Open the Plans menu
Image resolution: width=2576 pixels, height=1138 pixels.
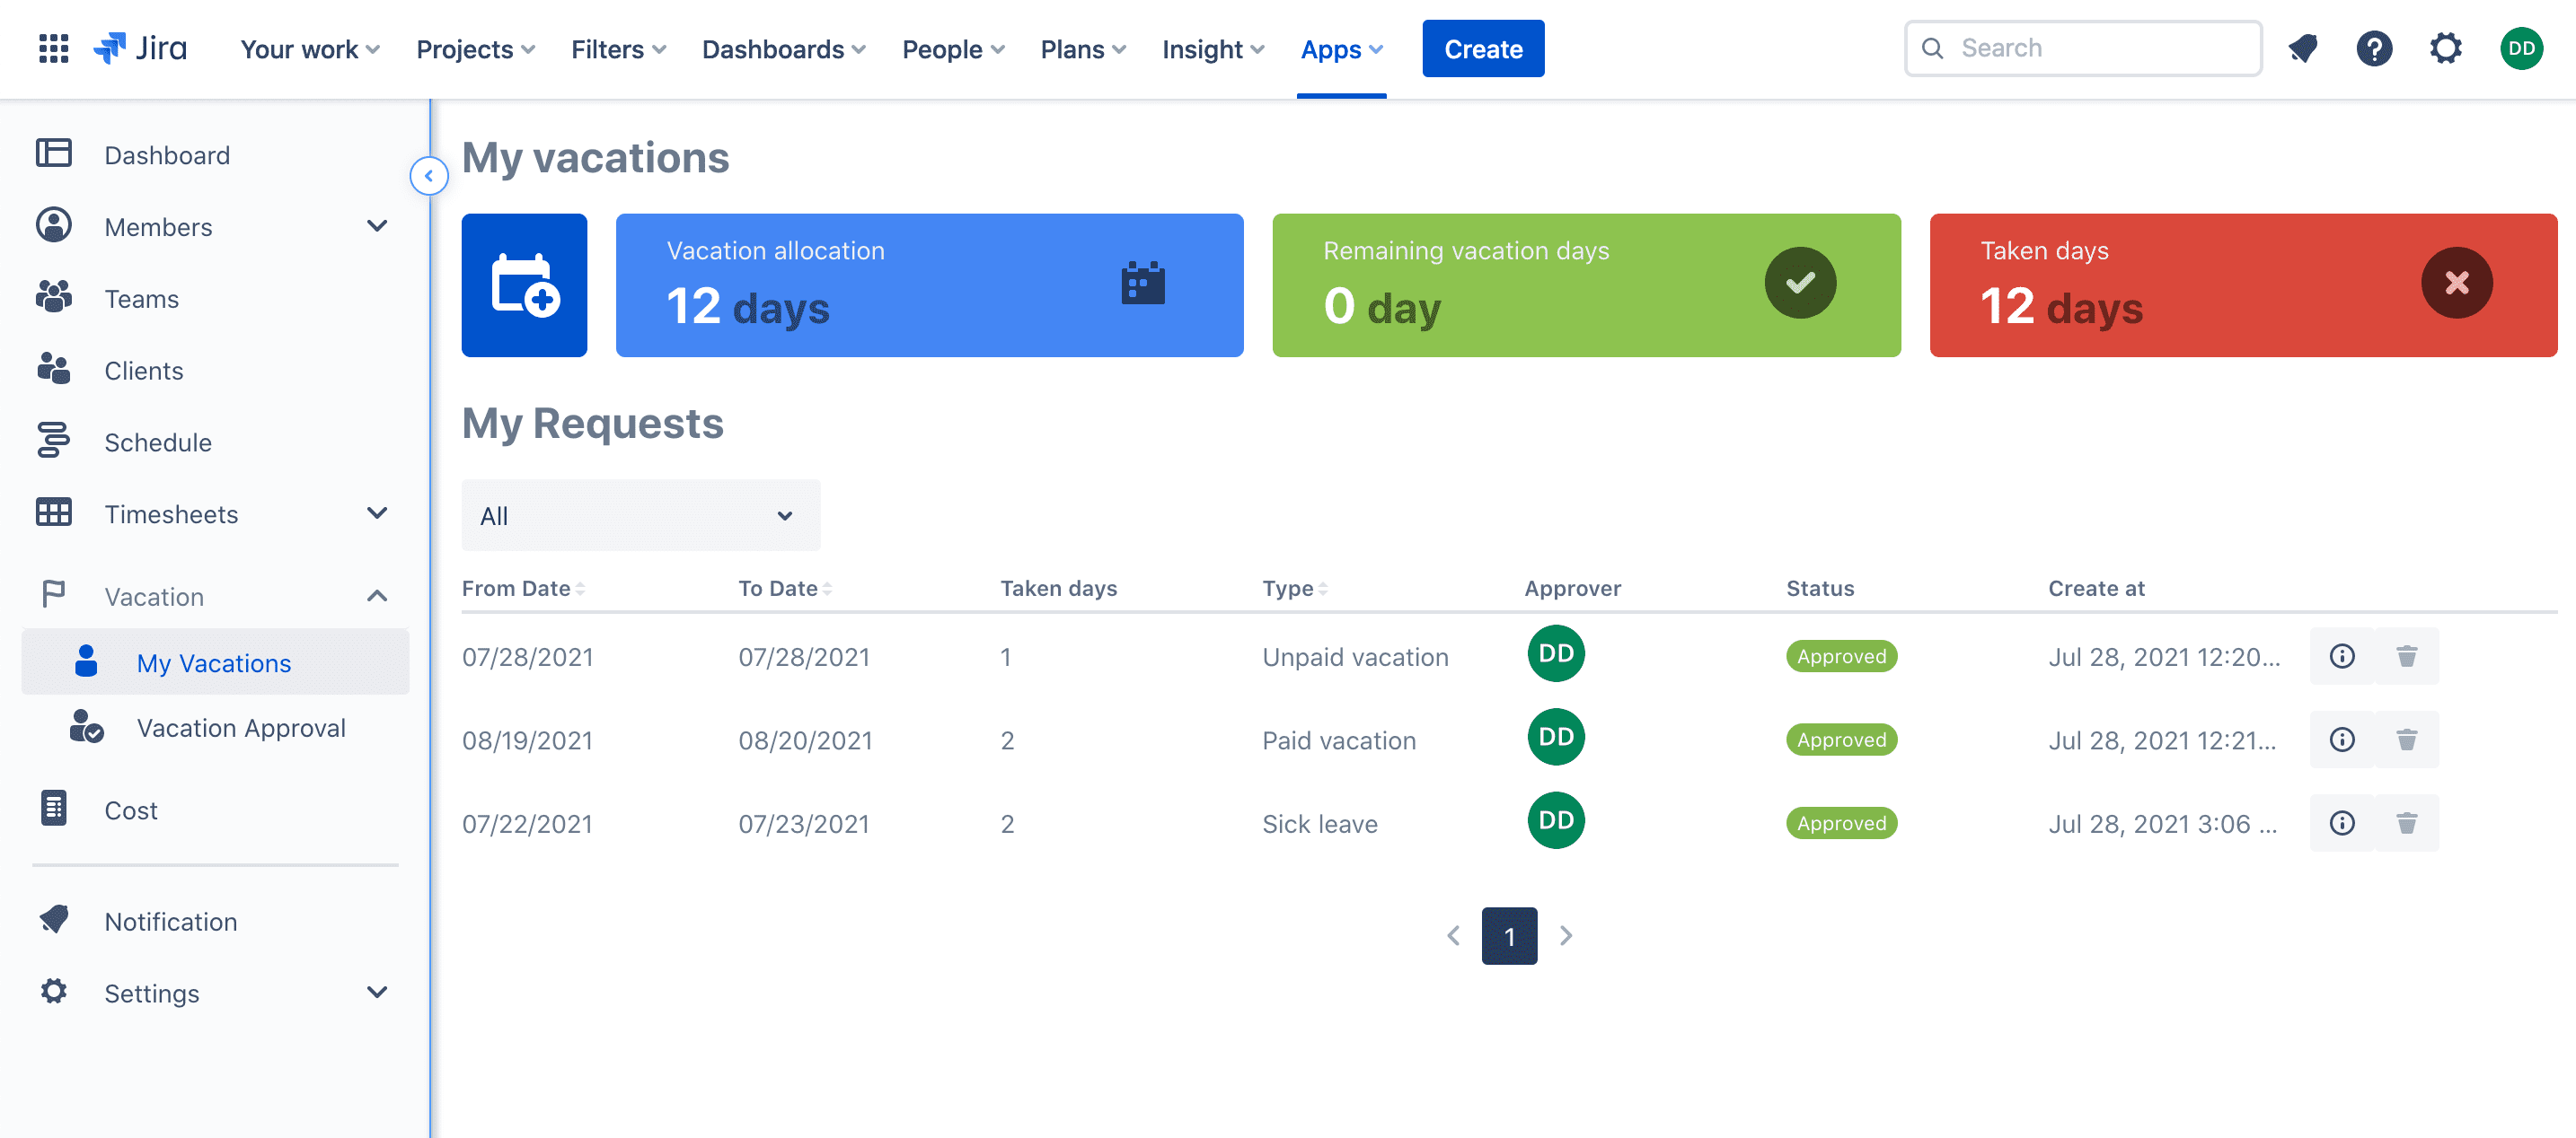pos(1083,49)
